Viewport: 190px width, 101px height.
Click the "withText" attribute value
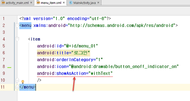coord(101,73)
